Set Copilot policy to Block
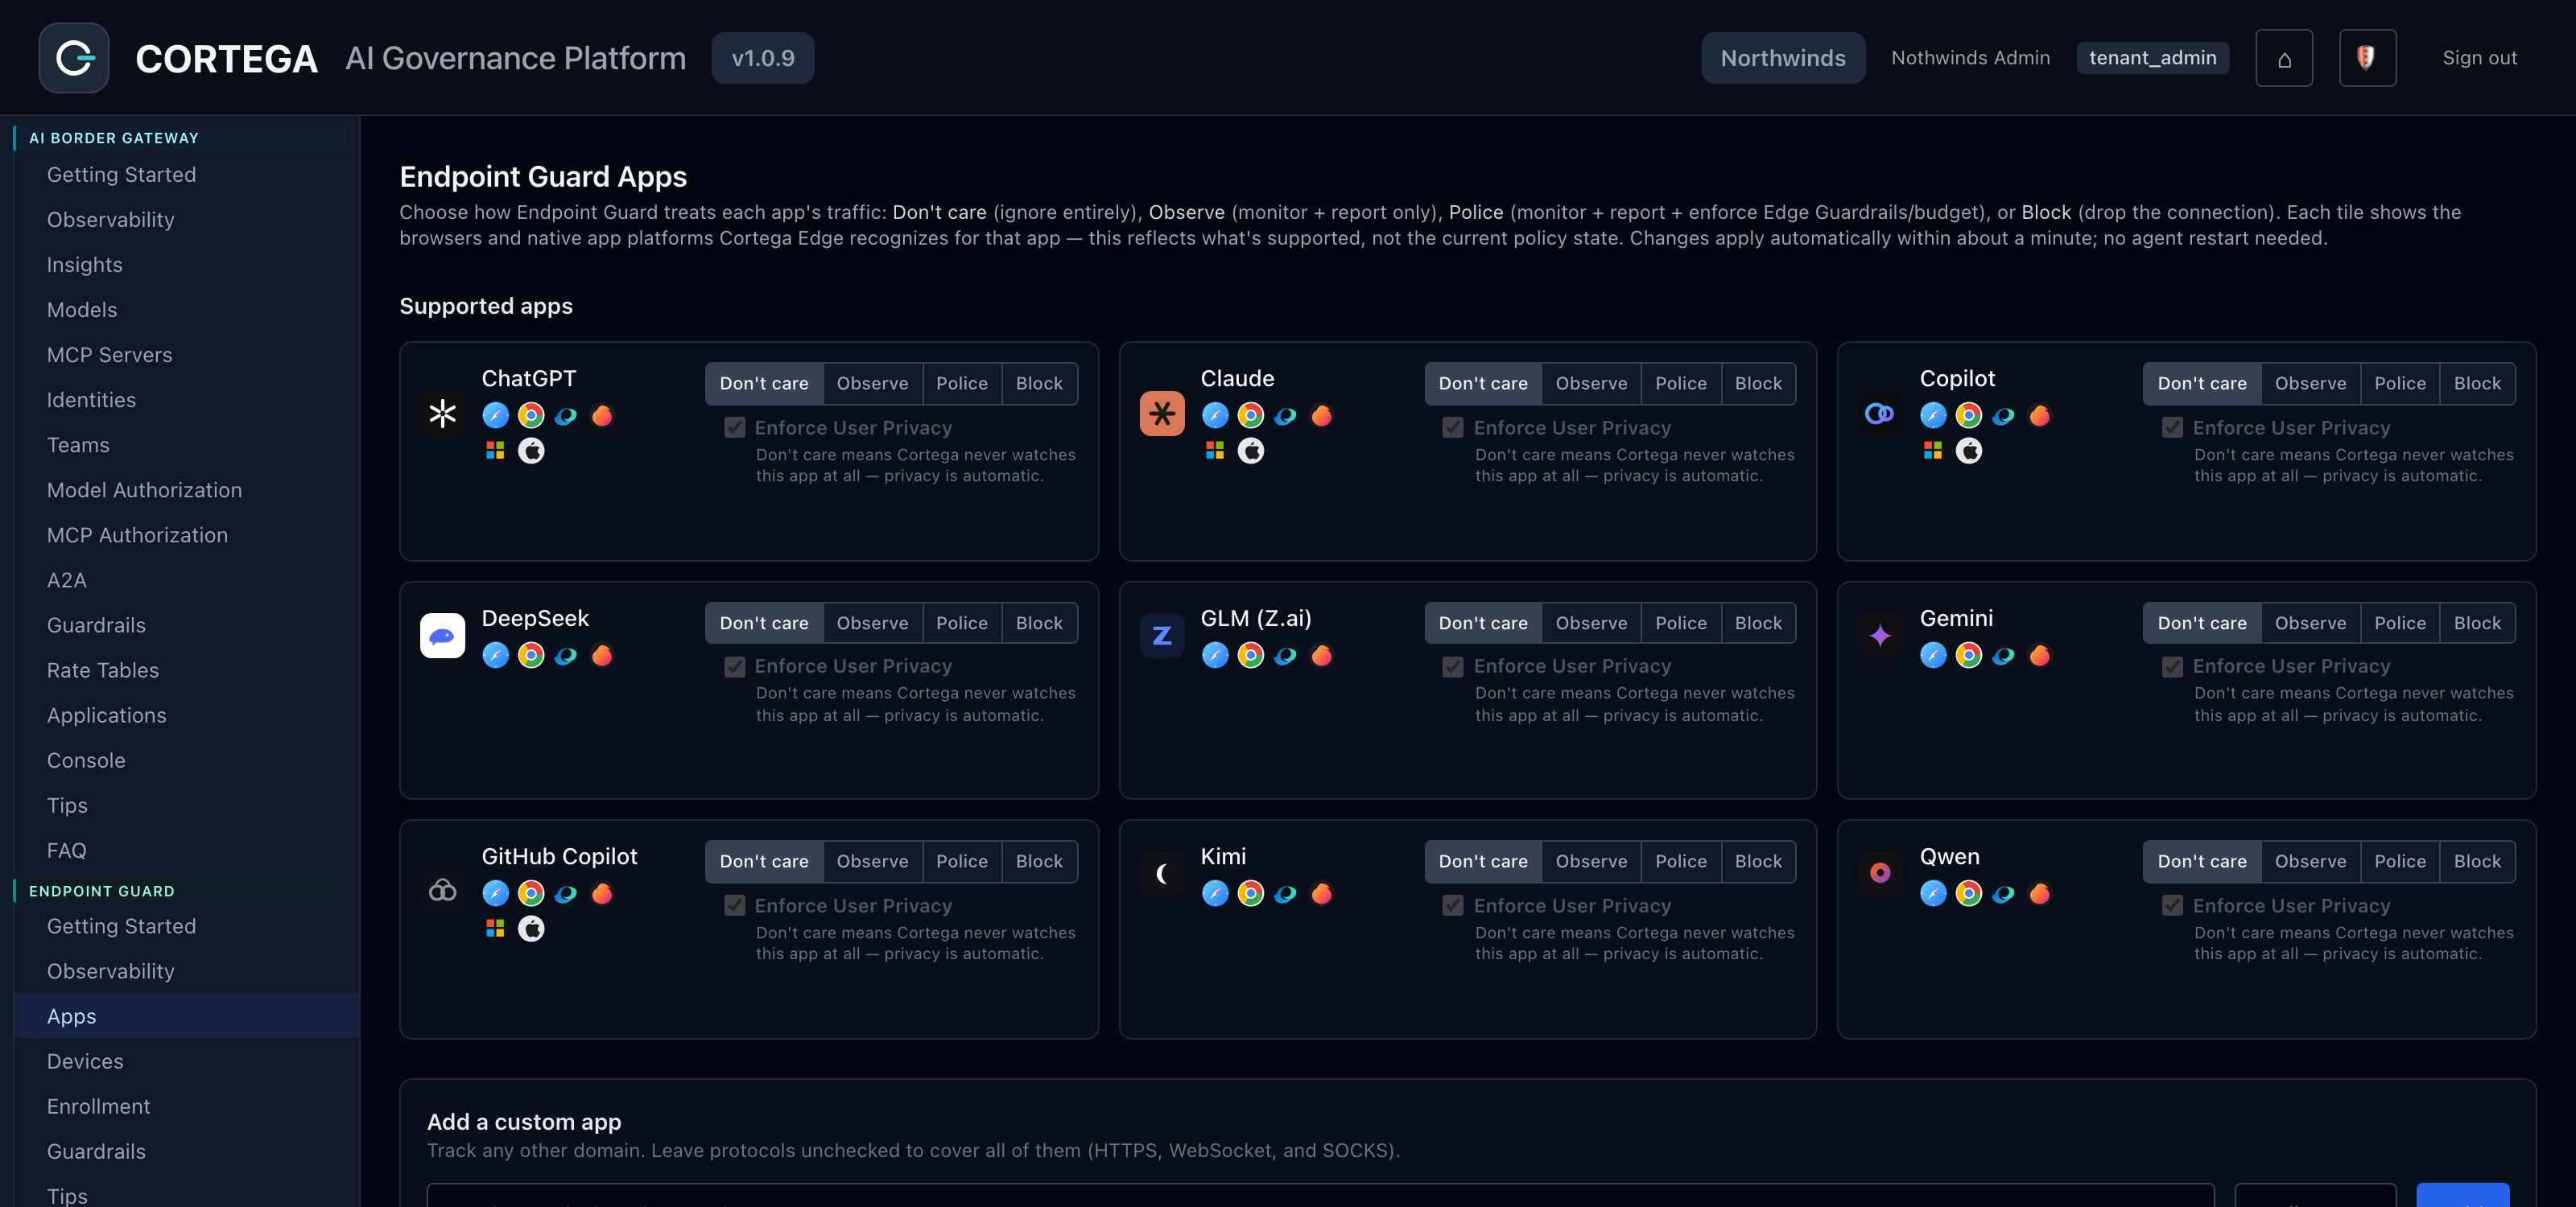2576x1207 pixels. [2477, 384]
